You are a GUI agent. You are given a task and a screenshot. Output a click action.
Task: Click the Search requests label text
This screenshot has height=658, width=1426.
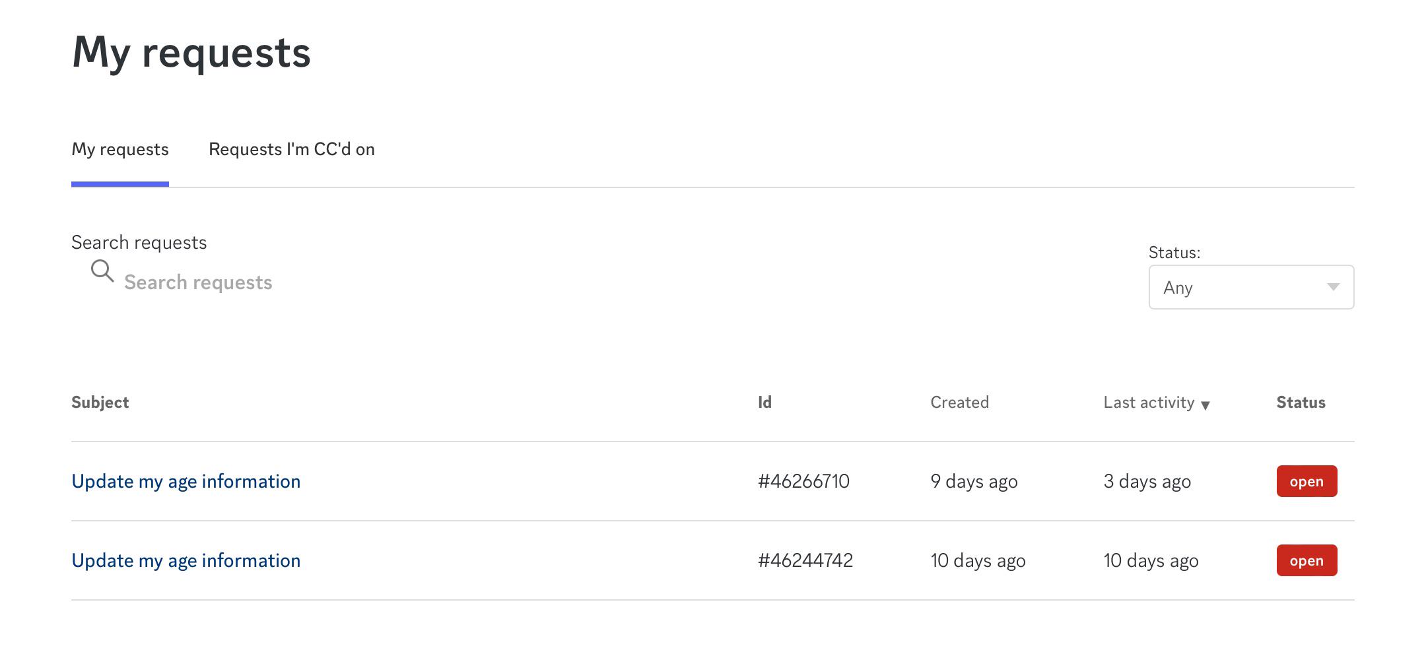(139, 243)
